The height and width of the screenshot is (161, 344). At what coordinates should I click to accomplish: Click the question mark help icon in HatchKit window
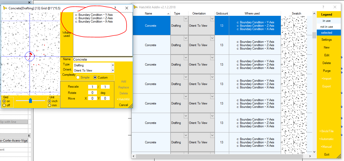(x=323, y=7)
